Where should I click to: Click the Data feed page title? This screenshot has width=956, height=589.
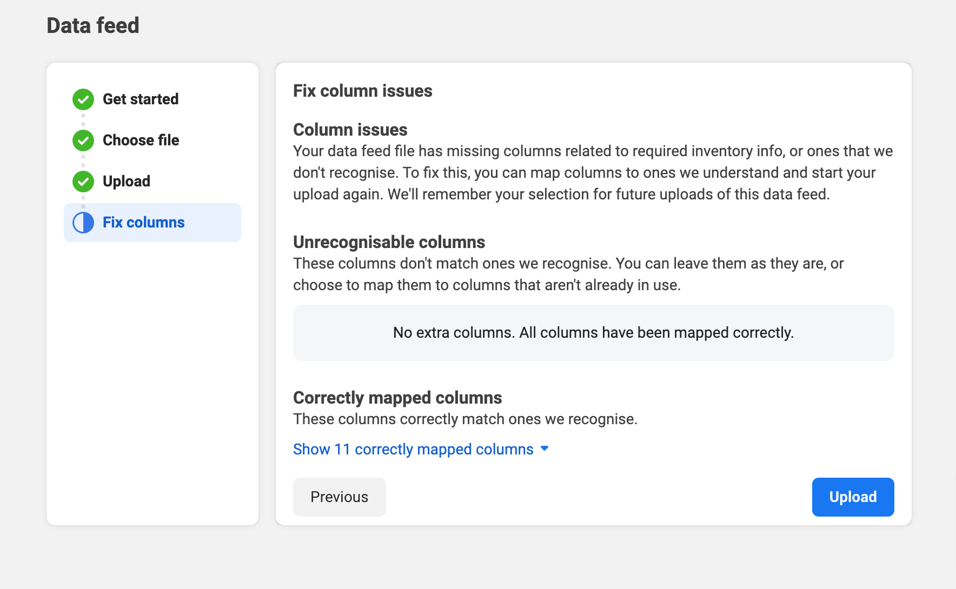coord(93,25)
